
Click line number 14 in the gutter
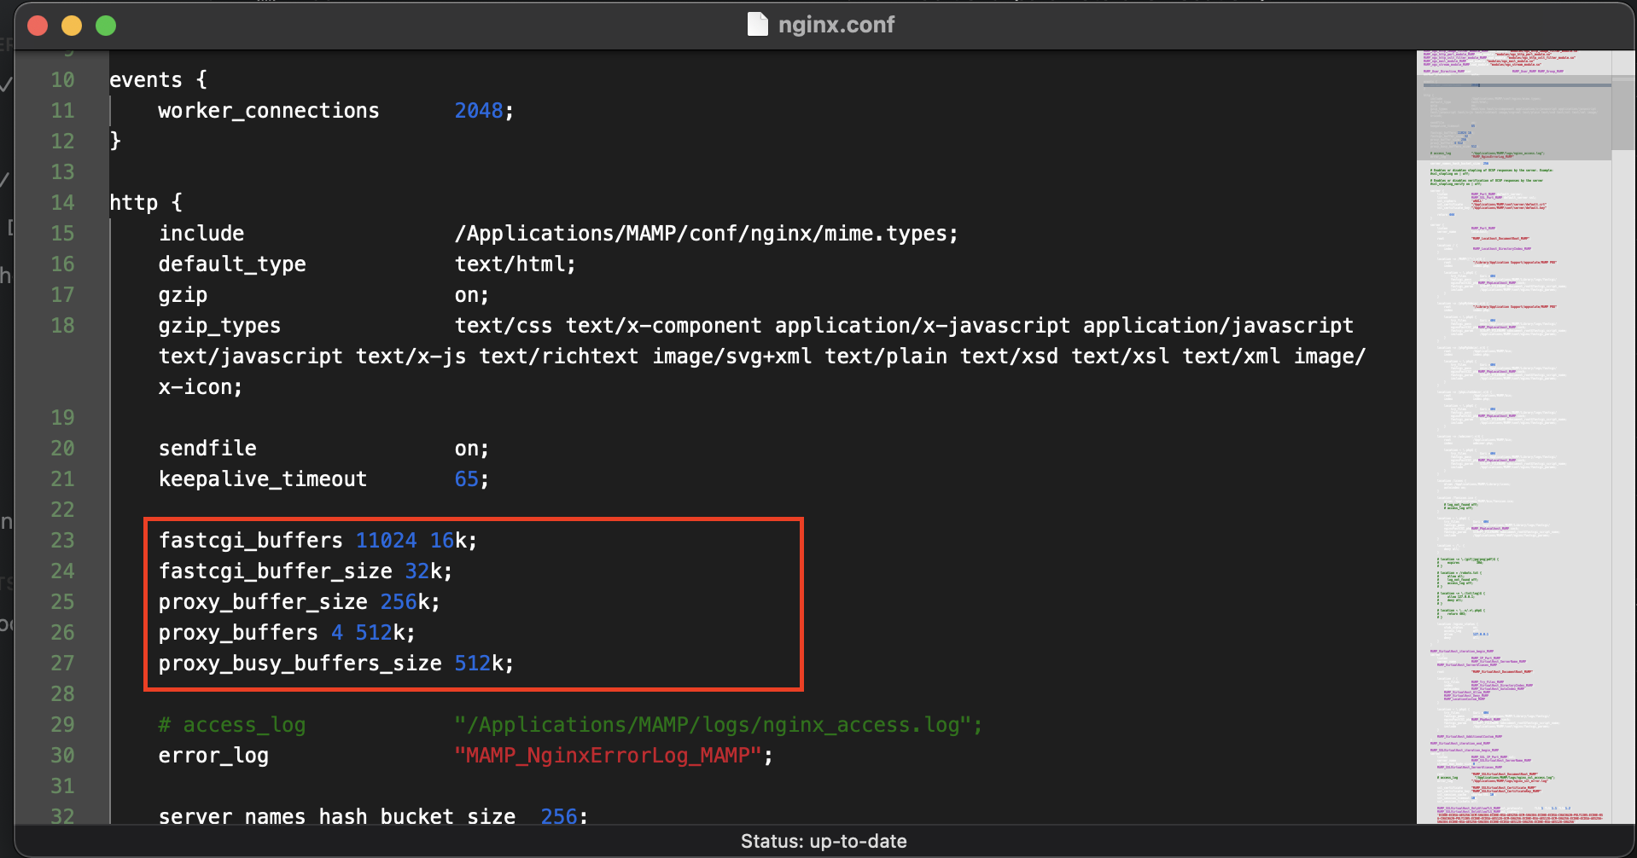62,203
